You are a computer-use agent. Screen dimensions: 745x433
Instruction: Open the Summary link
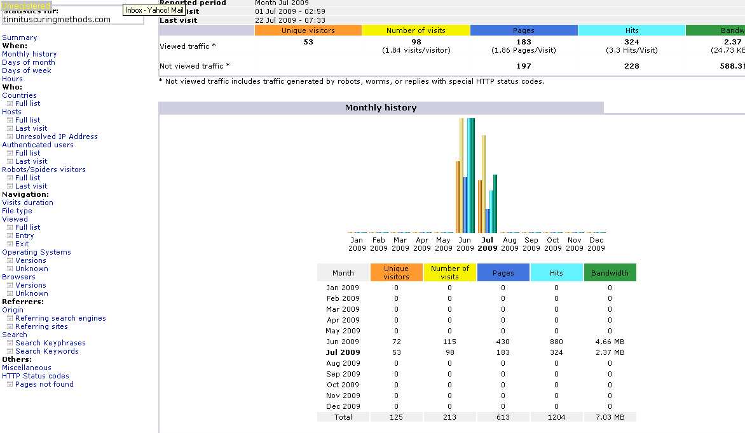20,37
